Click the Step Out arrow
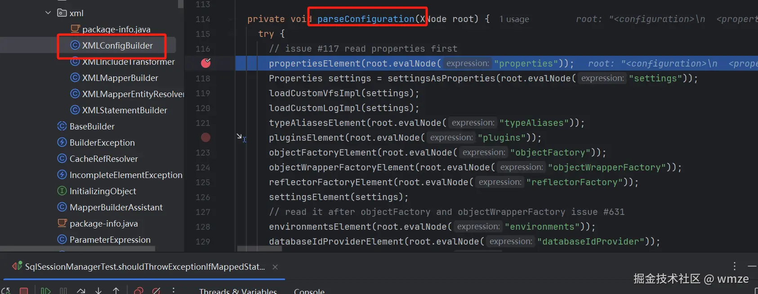Image resolution: width=758 pixels, height=294 pixels. click(x=116, y=291)
